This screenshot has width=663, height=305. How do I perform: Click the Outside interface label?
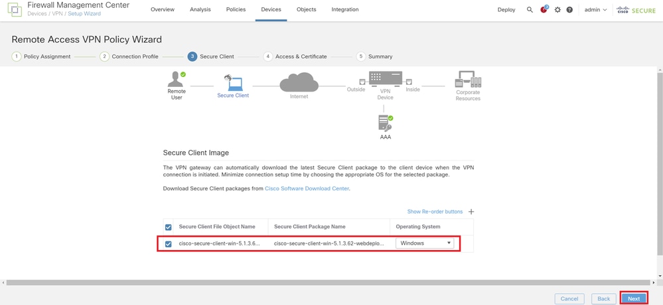pyautogui.click(x=356, y=90)
